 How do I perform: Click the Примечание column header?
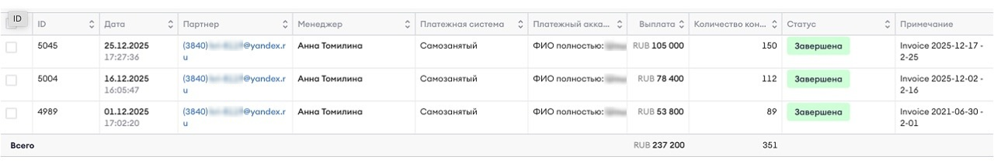(x=926, y=24)
